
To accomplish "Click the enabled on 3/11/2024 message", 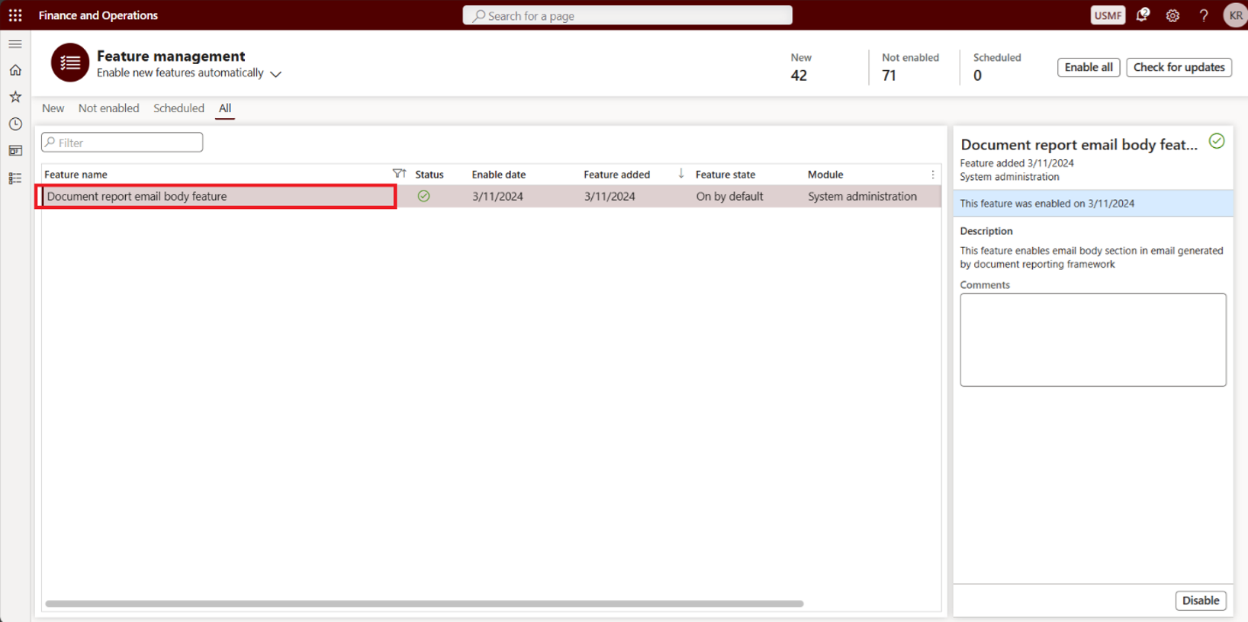I will click(1093, 204).
